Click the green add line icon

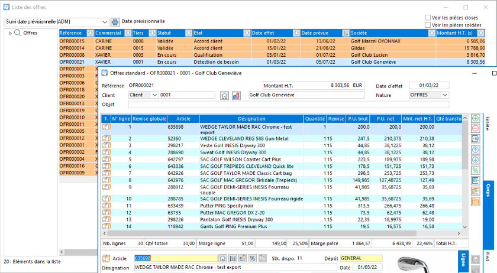pyautogui.click(x=475, y=118)
